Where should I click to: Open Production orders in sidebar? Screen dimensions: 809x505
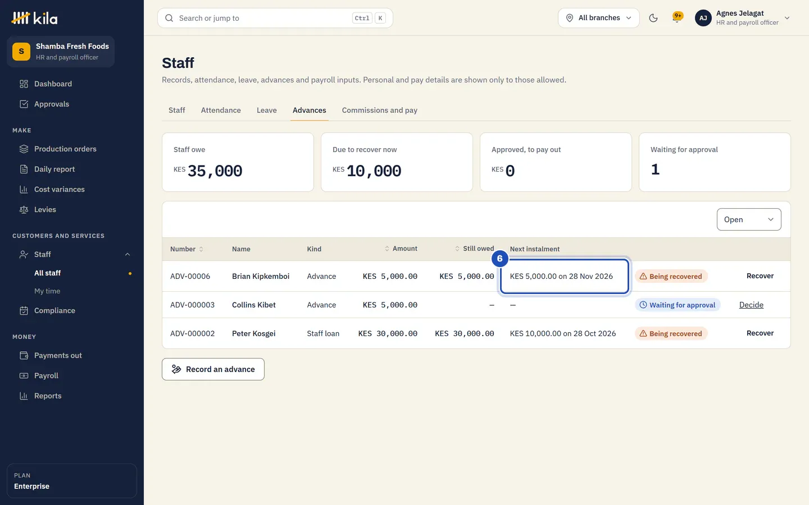[72, 149]
